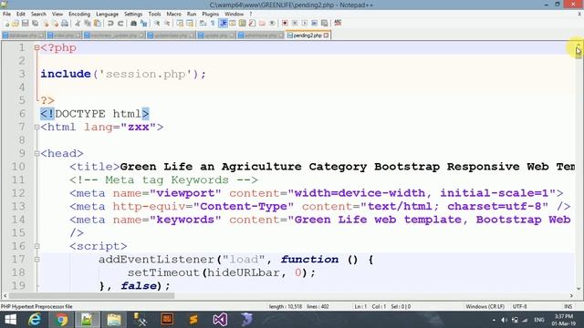Play back the recorded macro
Screen dimensions: 584x328
(305, 23)
